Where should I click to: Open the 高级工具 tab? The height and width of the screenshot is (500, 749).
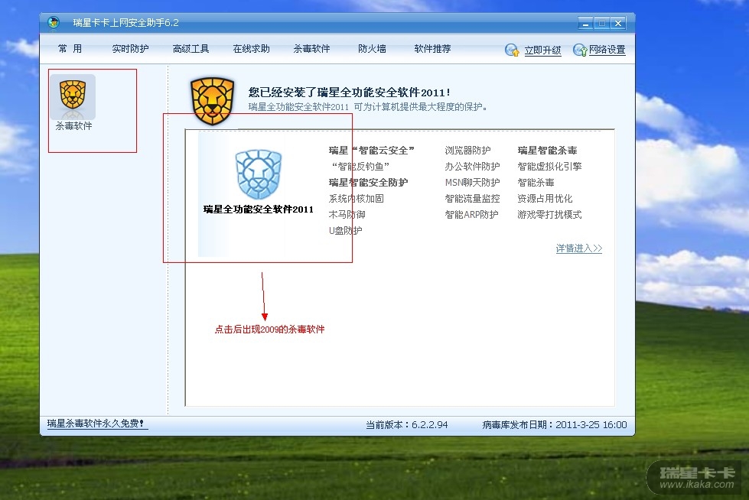(191, 49)
